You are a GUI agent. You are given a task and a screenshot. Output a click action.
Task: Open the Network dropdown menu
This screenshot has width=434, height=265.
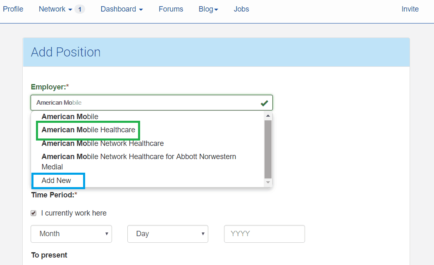point(55,9)
